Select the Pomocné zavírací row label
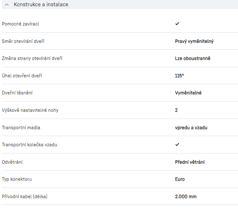Viewport: 238px width, 209px height. click(21, 24)
